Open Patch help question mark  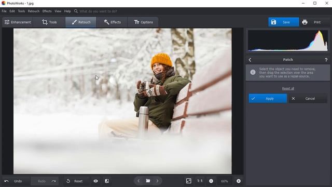(x=326, y=60)
